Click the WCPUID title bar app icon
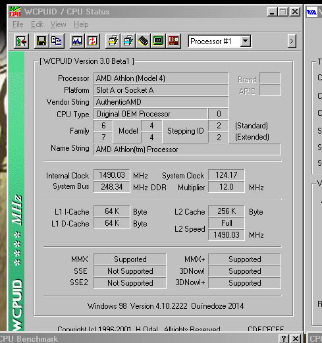Viewport: 322px width, 343px height. coord(15,12)
